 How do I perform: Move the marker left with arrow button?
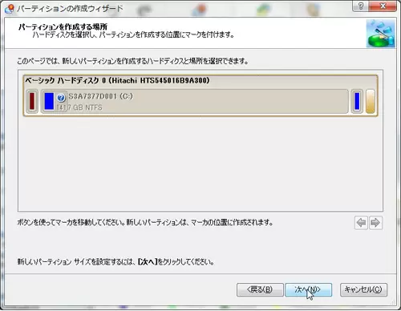coord(361,223)
